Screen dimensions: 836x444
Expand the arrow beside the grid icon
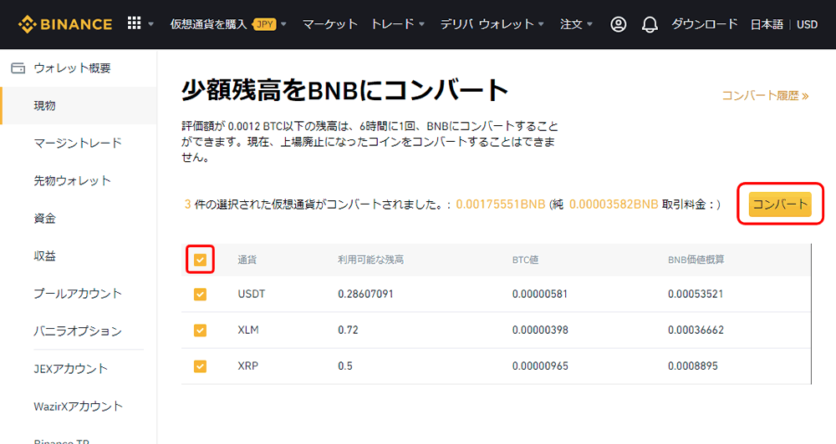(x=150, y=24)
